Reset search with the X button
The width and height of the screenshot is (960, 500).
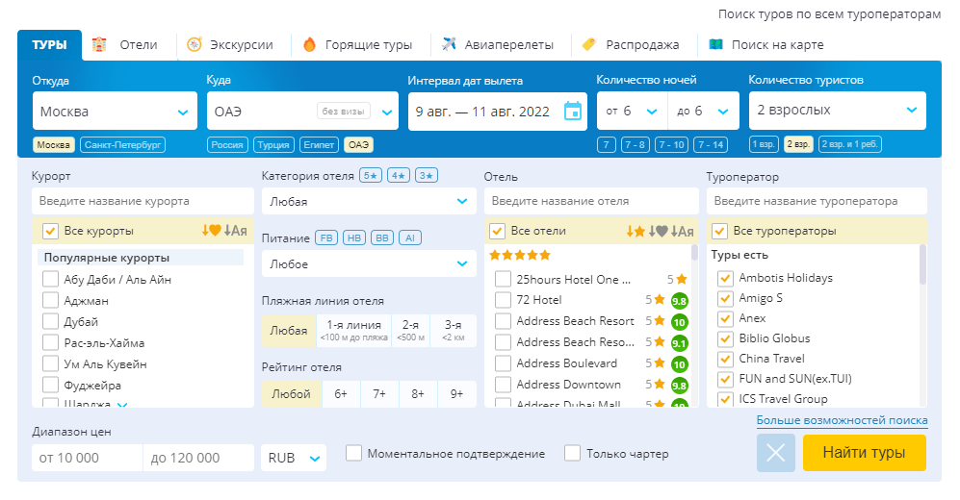coord(776,453)
